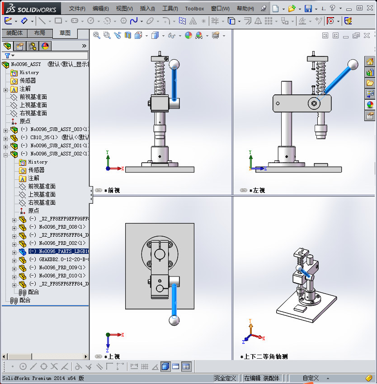Enable the Point quick snap

tap(13, 367)
